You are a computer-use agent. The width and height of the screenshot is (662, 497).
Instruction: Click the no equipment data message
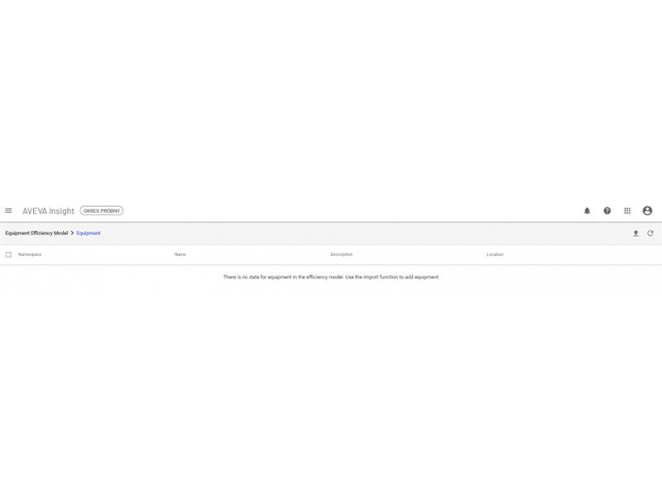[331, 277]
